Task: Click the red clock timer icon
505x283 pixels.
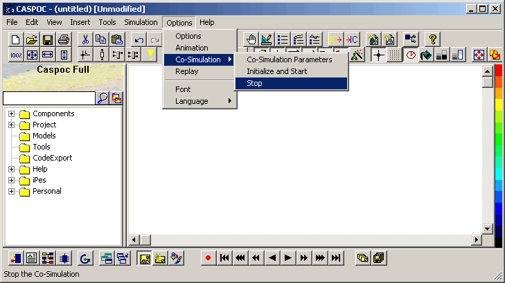Action: (x=411, y=55)
